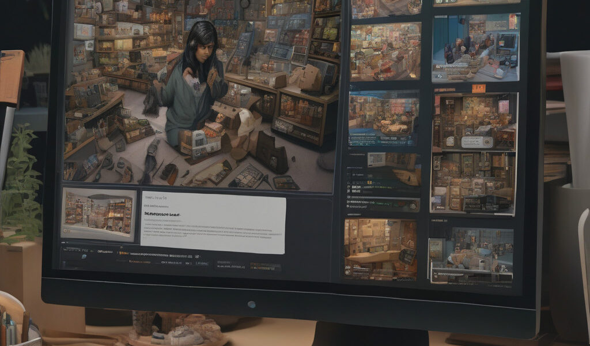Click the large main preview of the woman in the shop
This screenshot has height=346, width=590.
click(x=199, y=95)
